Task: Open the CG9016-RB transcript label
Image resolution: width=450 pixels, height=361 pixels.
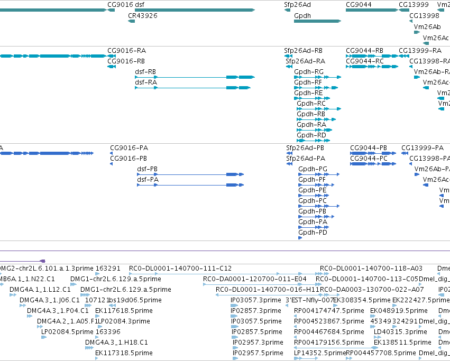Action: click(x=126, y=61)
